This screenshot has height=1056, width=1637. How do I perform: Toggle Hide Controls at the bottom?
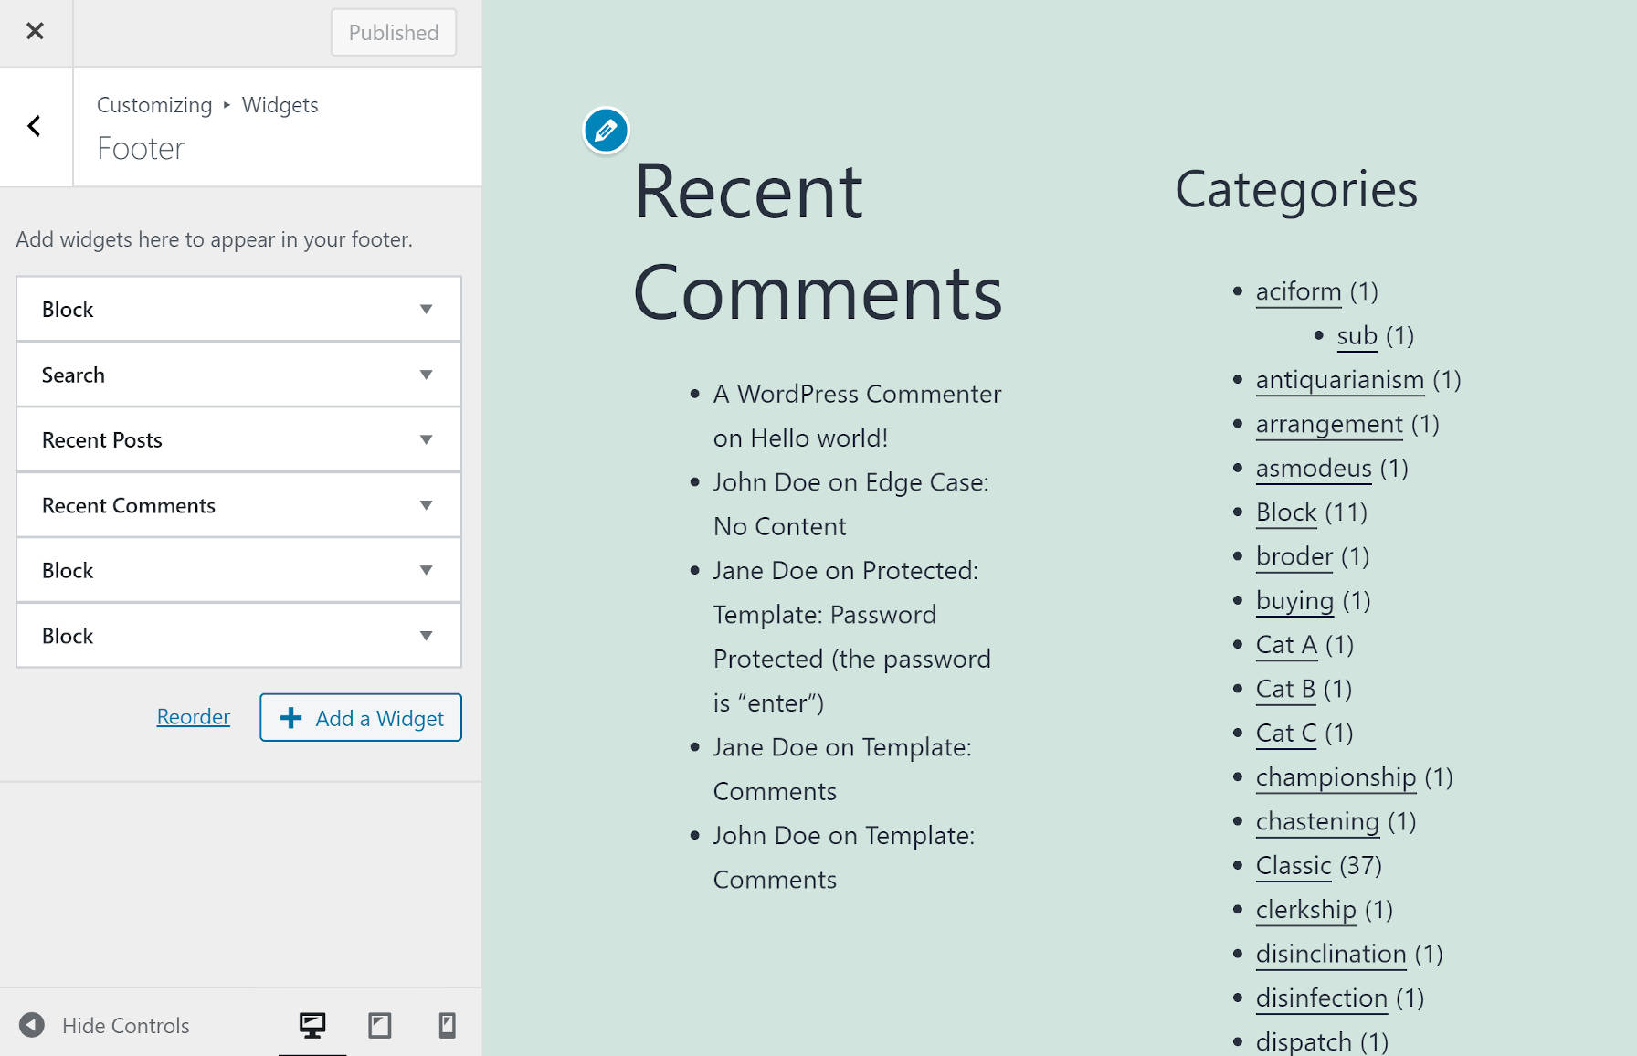coord(125,1025)
